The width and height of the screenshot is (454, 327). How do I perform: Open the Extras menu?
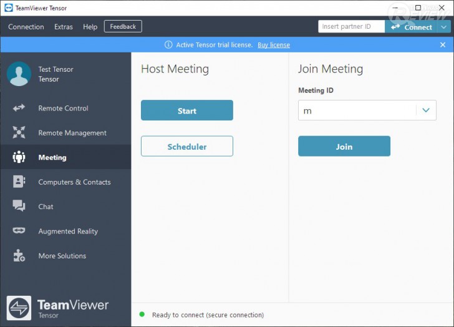(x=64, y=27)
